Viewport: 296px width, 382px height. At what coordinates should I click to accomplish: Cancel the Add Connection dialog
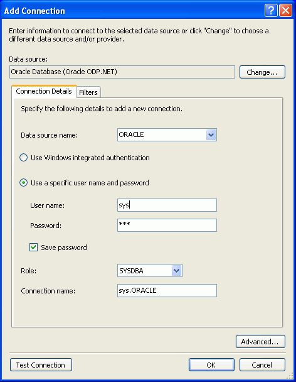coord(262,364)
